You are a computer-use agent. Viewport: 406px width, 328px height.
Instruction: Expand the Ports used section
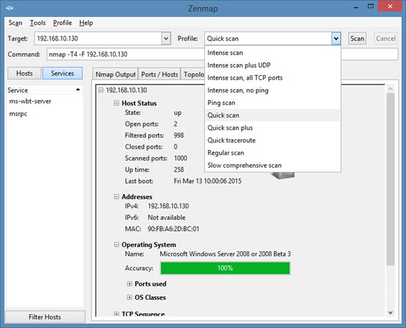click(x=129, y=284)
